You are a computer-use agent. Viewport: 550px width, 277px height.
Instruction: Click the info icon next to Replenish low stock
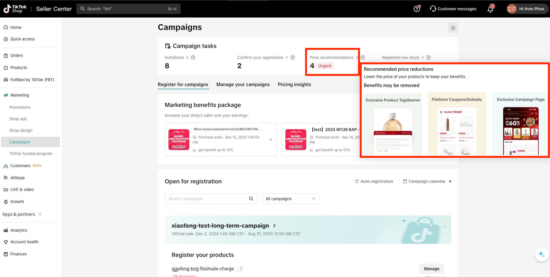coord(428,58)
